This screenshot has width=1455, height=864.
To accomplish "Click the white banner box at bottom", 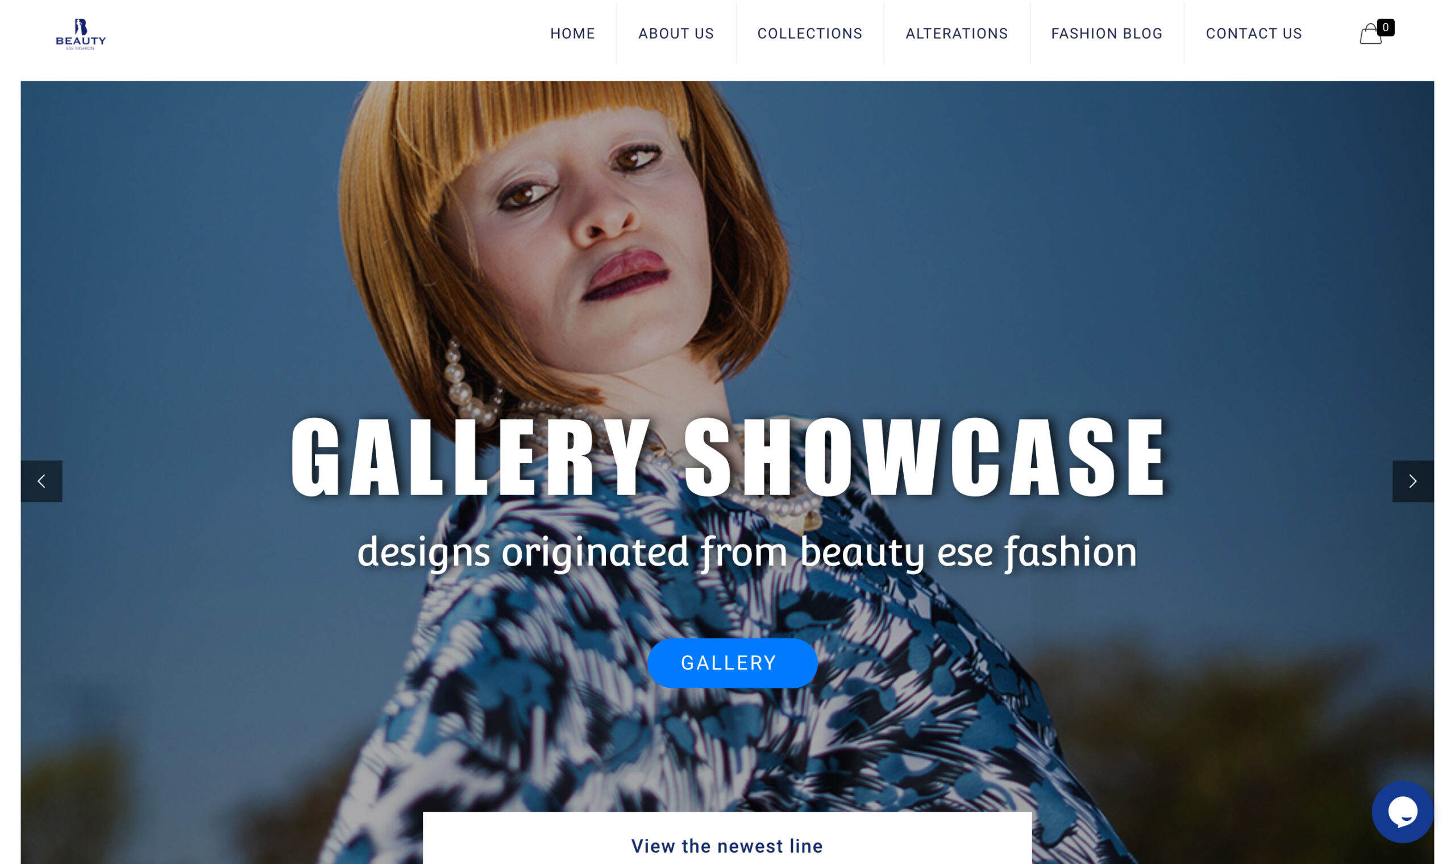I will click(x=727, y=838).
